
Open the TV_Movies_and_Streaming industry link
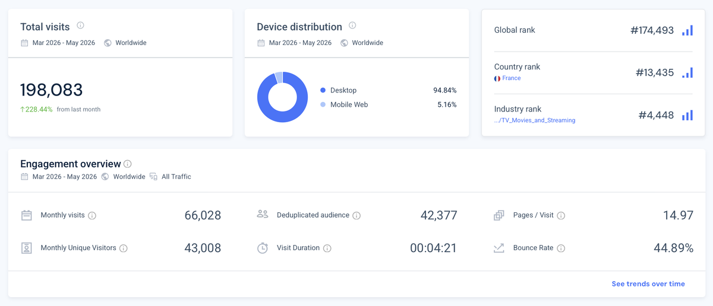[535, 120]
